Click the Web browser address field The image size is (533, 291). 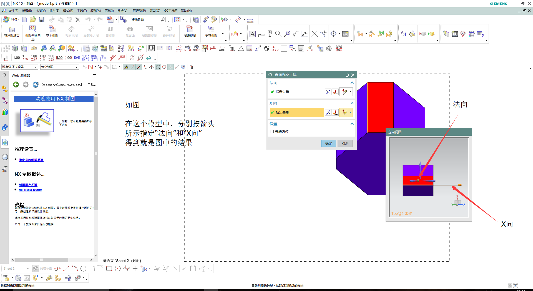tap(62, 85)
